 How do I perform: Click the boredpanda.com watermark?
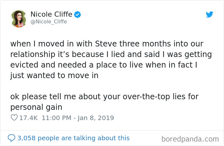point(190,139)
